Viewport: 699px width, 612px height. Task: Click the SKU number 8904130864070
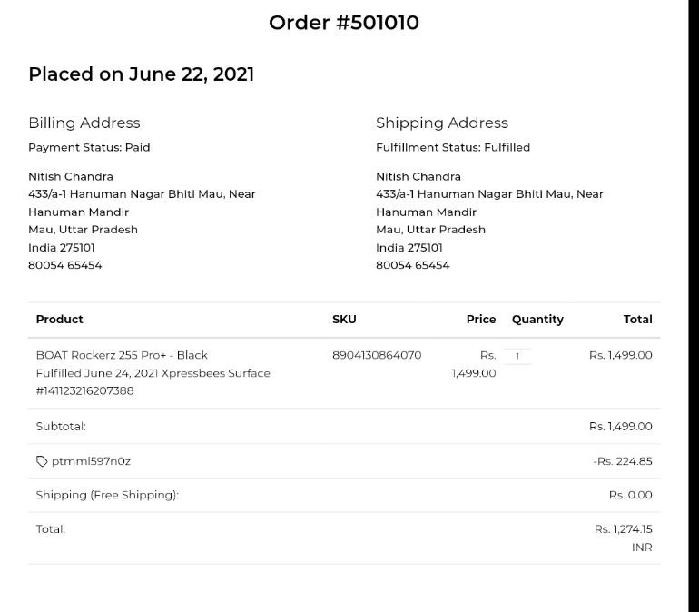[377, 355]
